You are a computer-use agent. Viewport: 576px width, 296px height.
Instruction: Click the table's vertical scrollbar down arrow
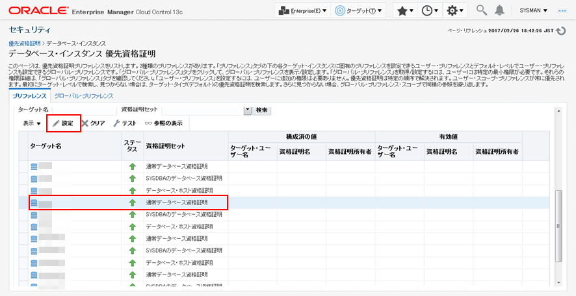(x=558, y=282)
